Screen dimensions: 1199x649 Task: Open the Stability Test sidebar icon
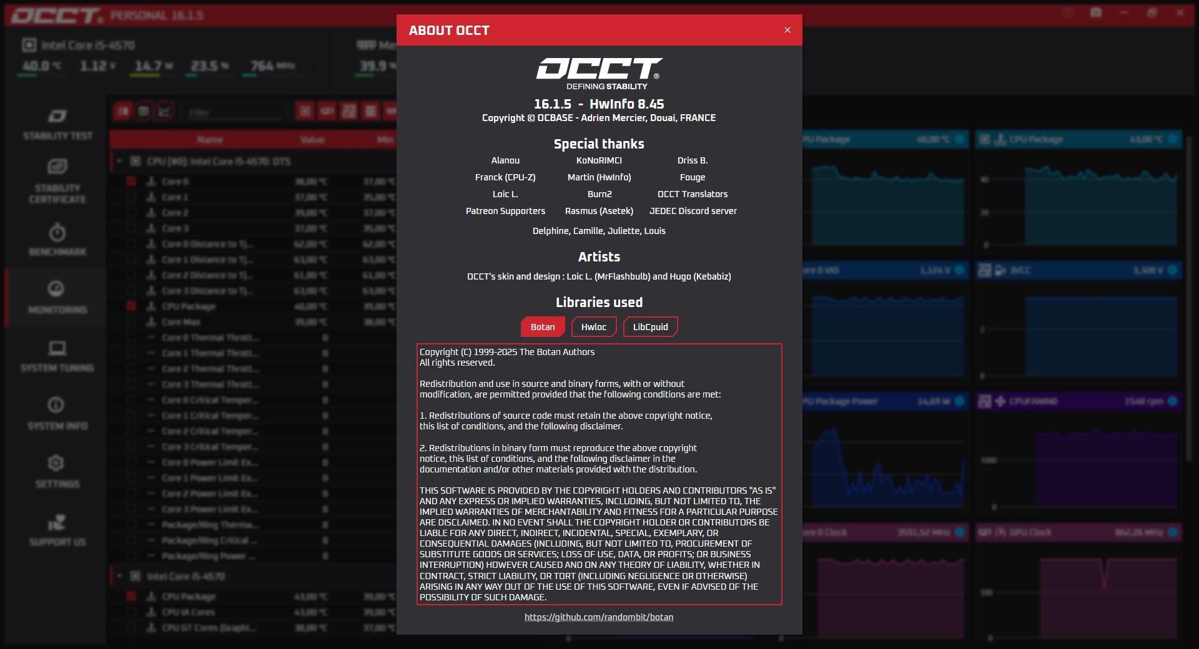tap(57, 116)
